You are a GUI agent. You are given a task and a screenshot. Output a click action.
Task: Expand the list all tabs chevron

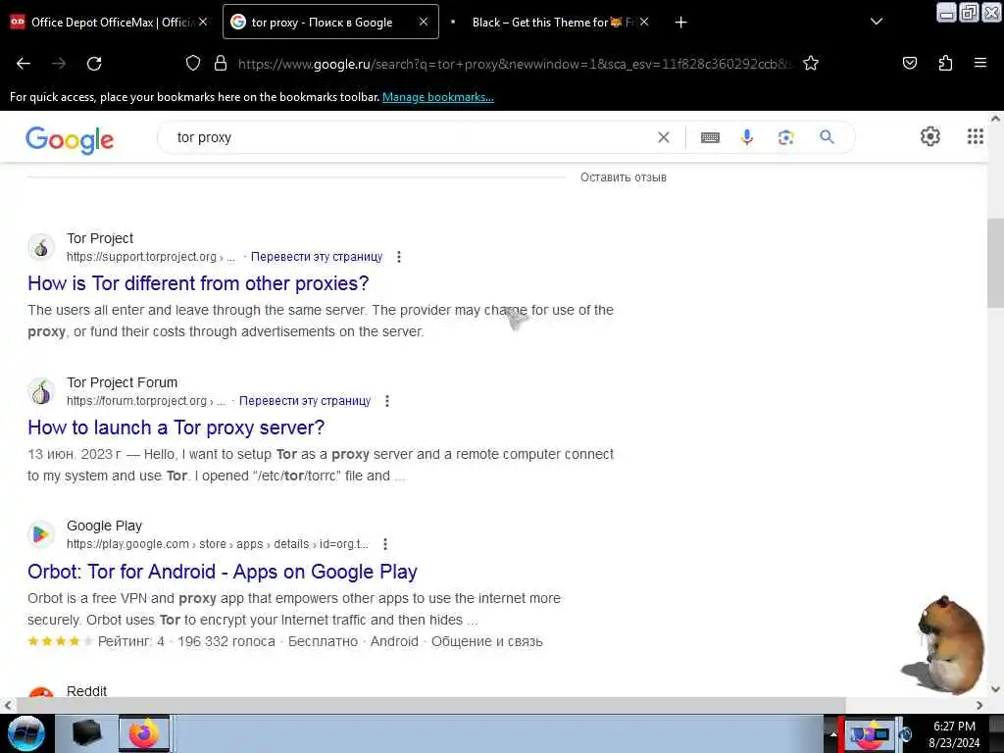[x=877, y=22]
